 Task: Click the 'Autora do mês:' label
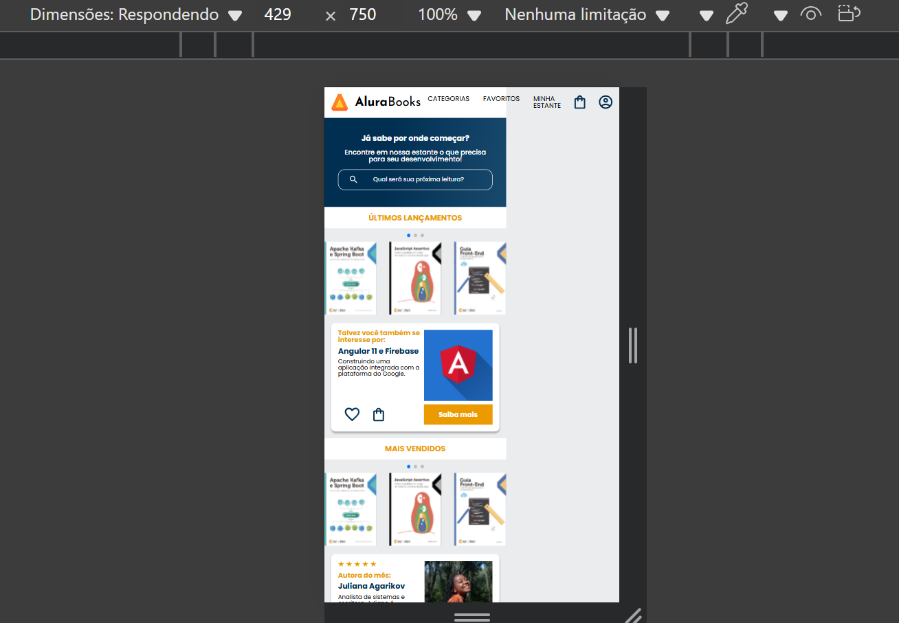click(x=364, y=576)
